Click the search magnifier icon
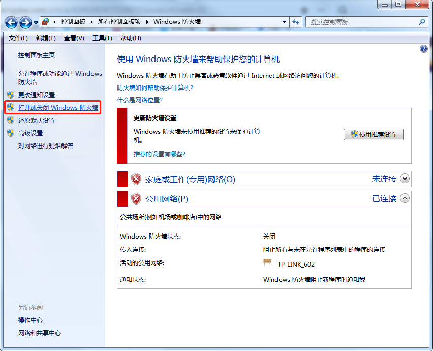 [x=422, y=22]
